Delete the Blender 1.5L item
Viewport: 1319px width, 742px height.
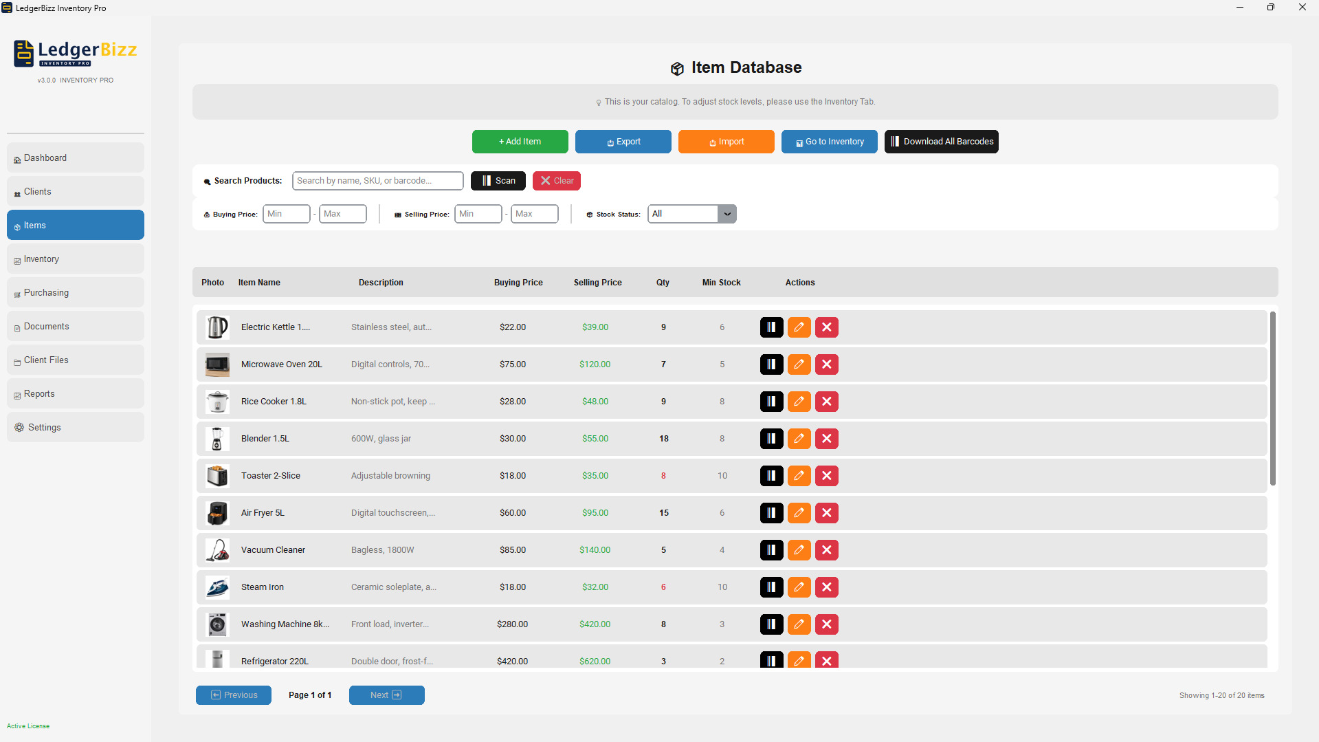click(x=826, y=439)
